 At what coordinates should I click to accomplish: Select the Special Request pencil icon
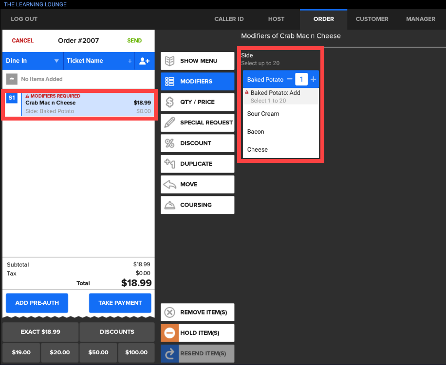(169, 122)
